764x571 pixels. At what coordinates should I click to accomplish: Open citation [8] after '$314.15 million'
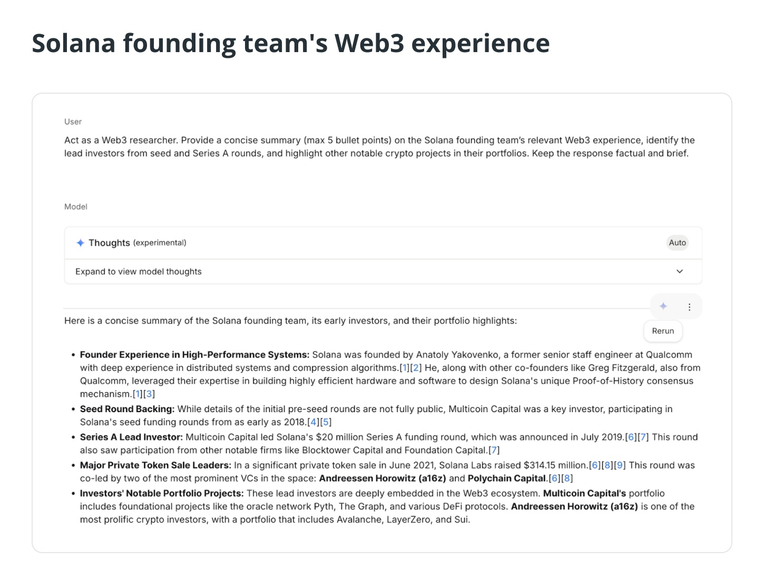(x=608, y=465)
